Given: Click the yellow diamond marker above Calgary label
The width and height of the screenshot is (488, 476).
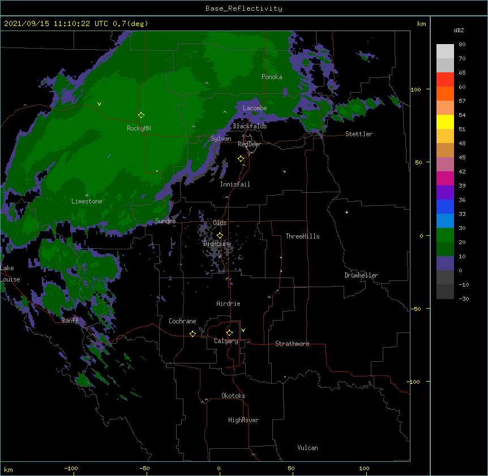Looking at the screenshot, I should 230,333.
